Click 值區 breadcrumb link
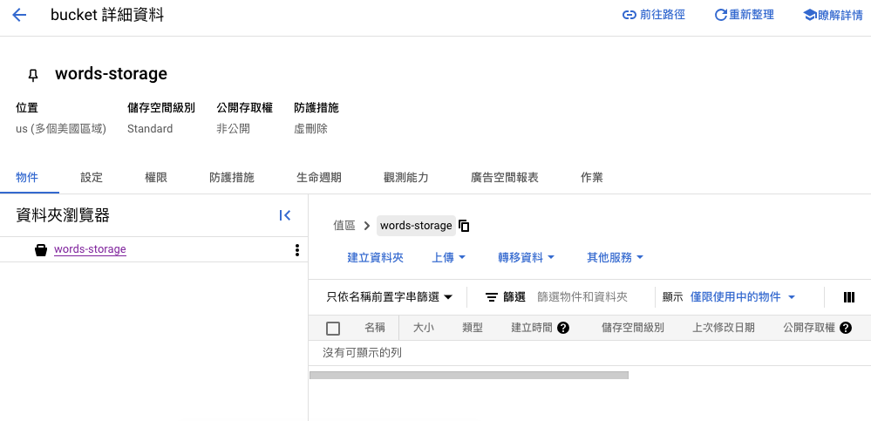The height and width of the screenshot is (421, 871). (344, 226)
